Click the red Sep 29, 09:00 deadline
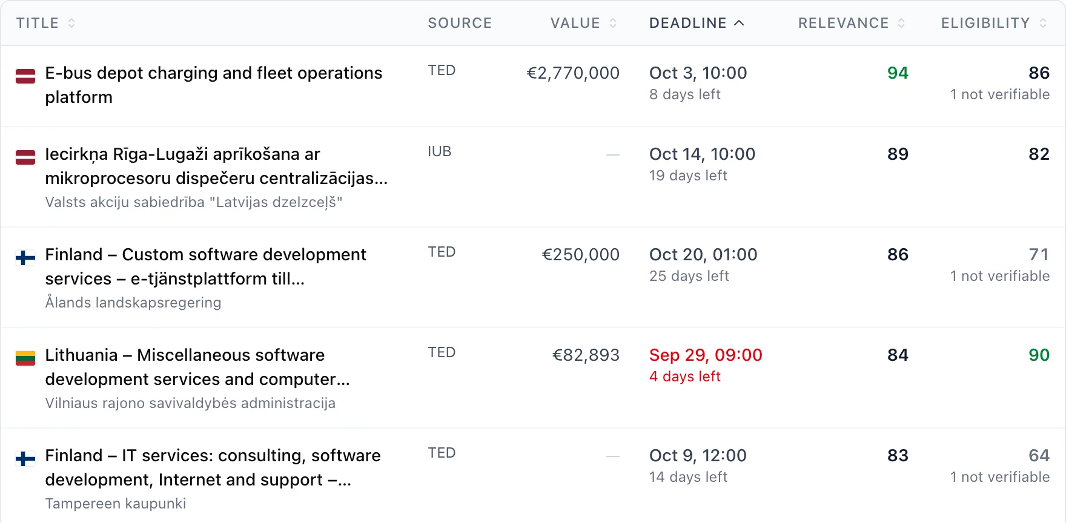1066x523 pixels. pyautogui.click(x=706, y=355)
